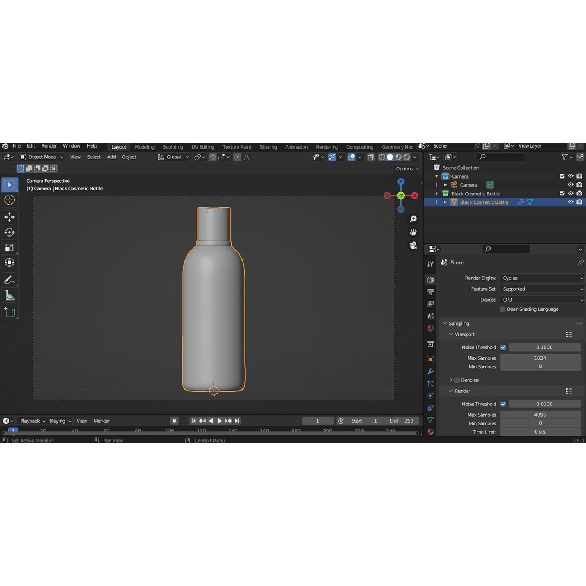Viewport: 586px width, 586px height.
Task: Open the World properties tab
Action: pyautogui.click(x=430, y=328)
